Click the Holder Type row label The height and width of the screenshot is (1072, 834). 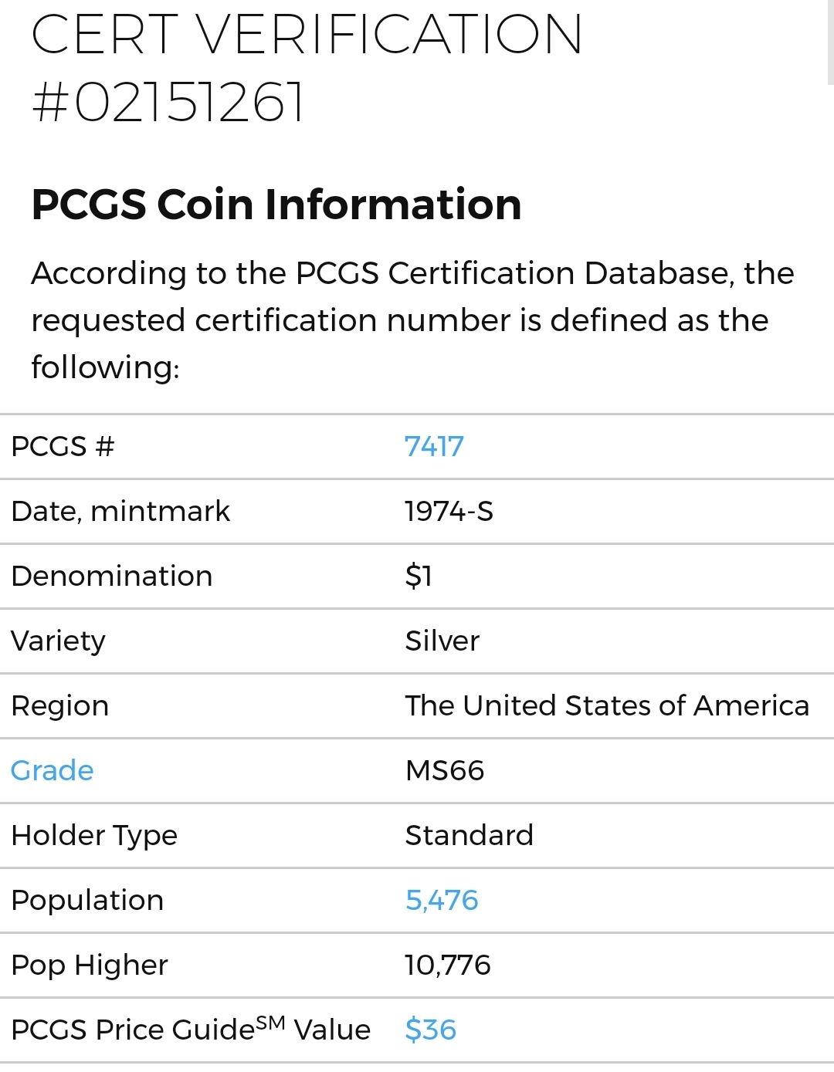pos(94,836)
